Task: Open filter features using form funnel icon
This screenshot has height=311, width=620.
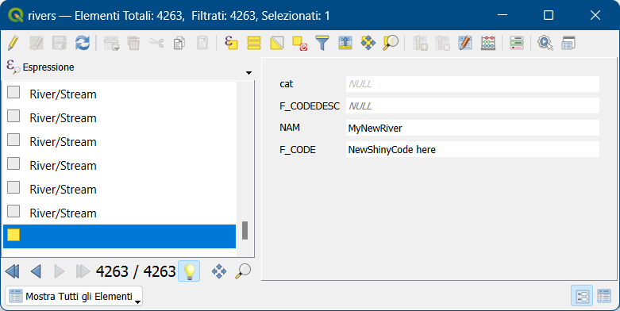Action: [322, 43]
